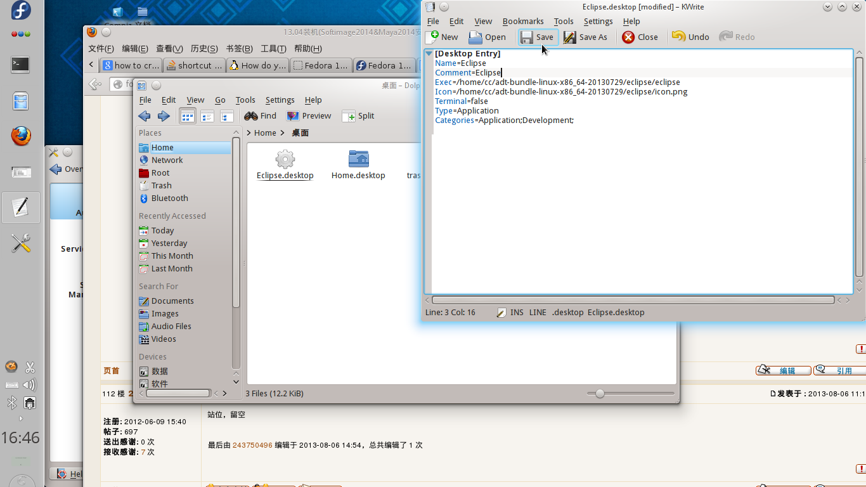
Task: Toggle INS insert mode in KWrite status bar
Action: click(517, 312)
